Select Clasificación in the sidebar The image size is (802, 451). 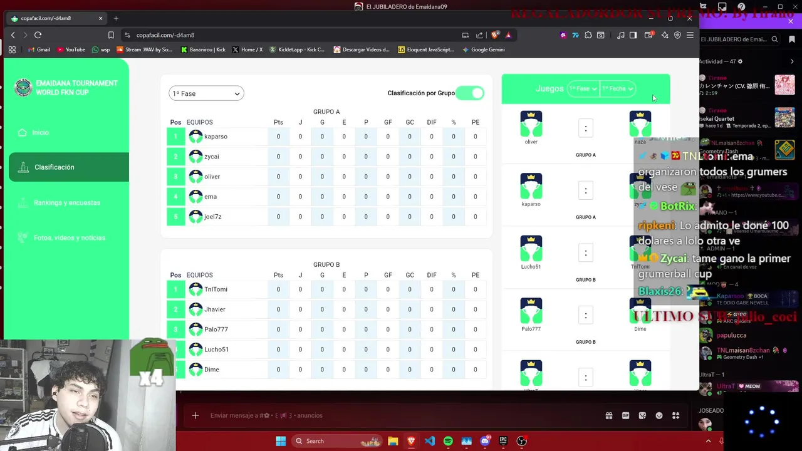pos(69,167)
